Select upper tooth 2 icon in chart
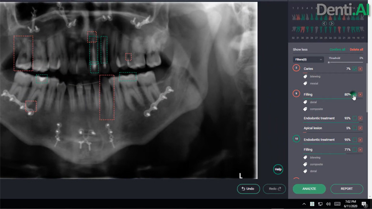 click(298, 17)
